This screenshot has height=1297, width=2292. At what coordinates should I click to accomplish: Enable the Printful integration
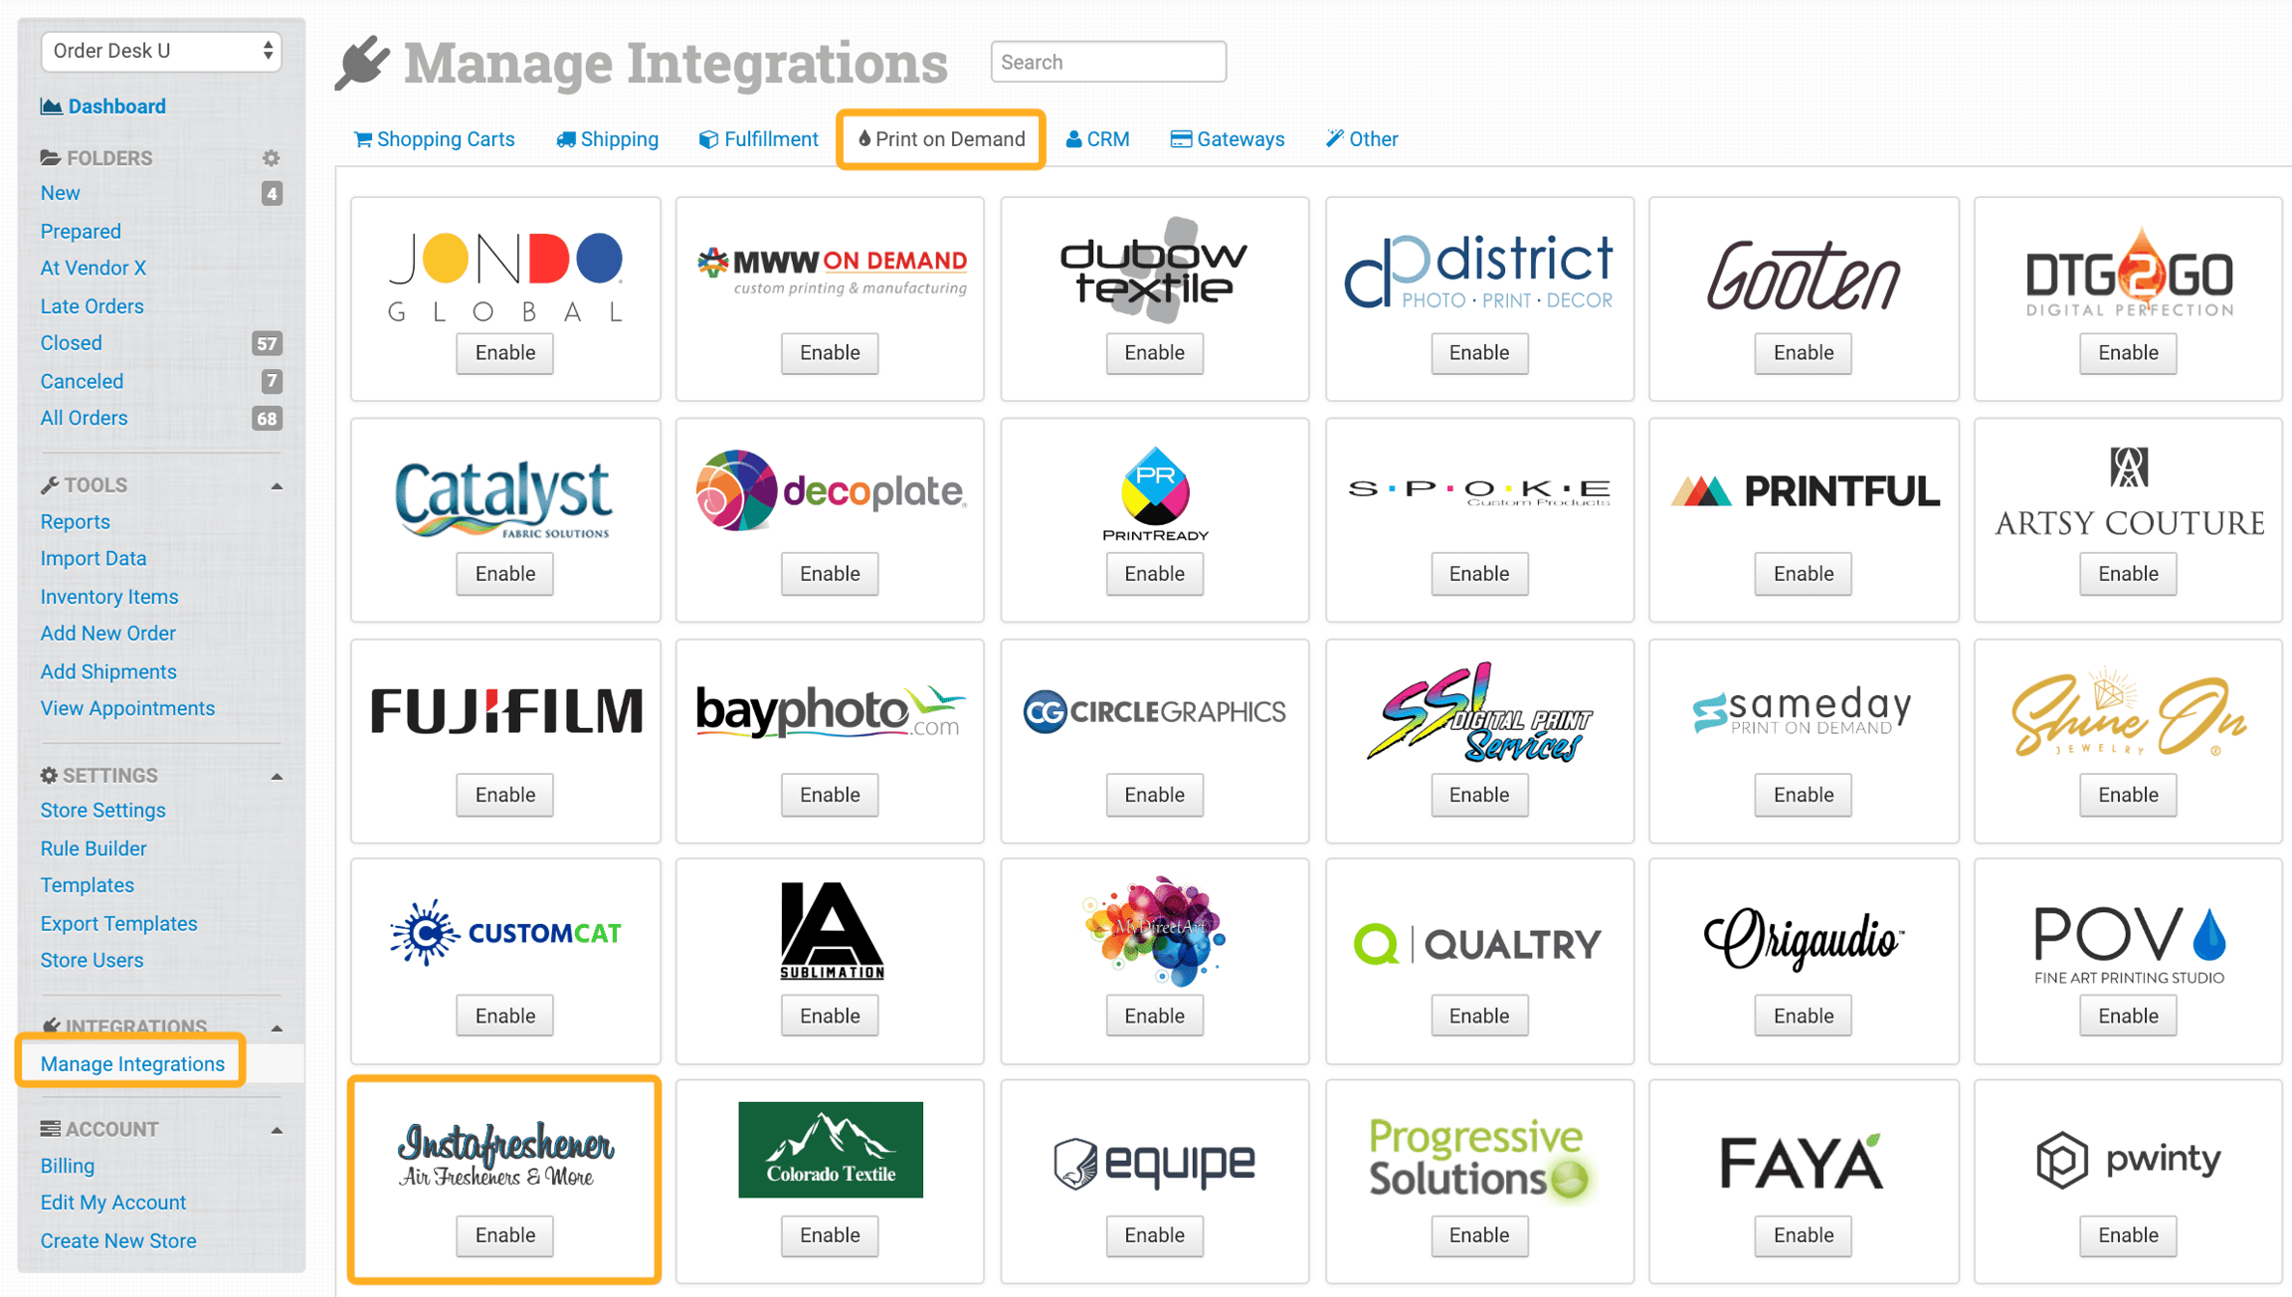coord(1804,574)
